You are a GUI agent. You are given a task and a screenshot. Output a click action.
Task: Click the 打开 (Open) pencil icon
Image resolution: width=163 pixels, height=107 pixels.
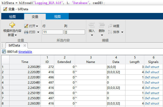[x=26, y=26]
